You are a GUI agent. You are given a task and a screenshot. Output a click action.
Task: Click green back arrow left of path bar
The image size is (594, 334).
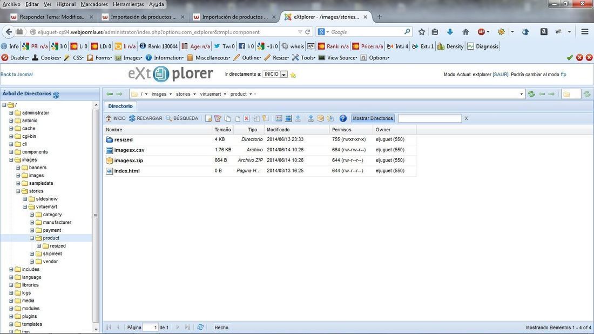(x=110, y=94)
